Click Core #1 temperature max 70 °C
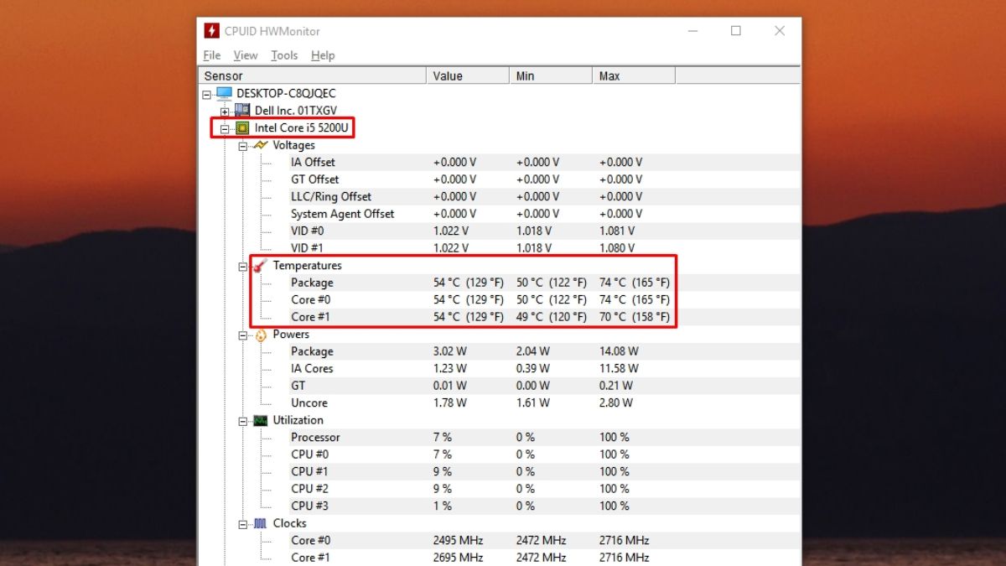Image resolution: width=1006 pixels, height=566 pixels. click(x=635, y=317)
